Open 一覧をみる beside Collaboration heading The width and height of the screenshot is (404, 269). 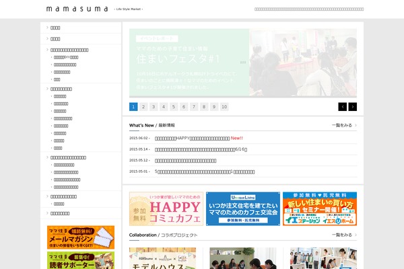[344, 235]
